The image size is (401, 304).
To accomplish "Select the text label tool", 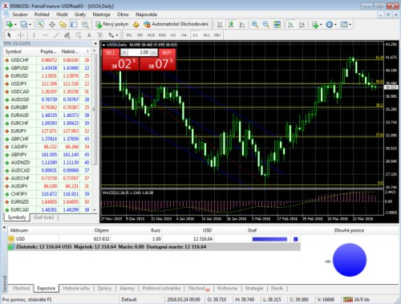I will [x=89, y=35].
